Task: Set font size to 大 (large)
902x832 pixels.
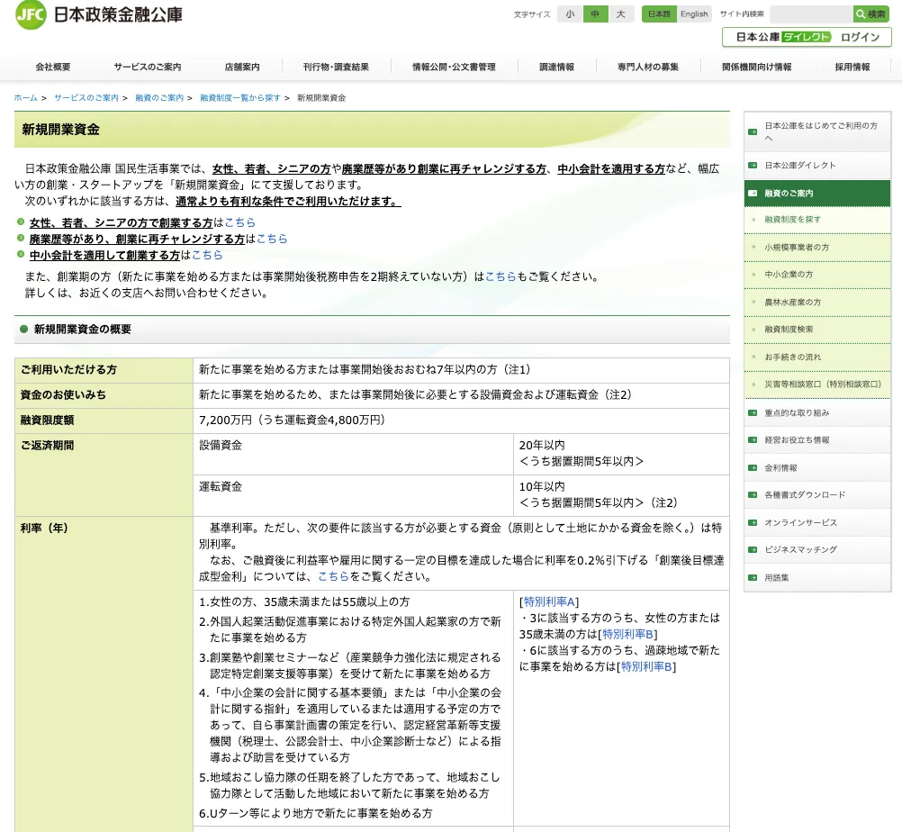Action: click(621, 14)
